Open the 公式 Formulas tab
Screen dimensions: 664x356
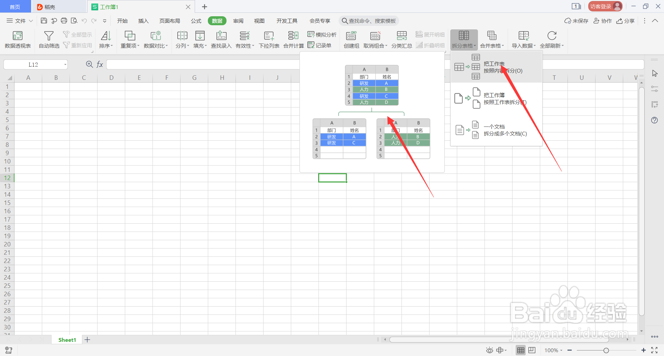[x=196, y=21]
